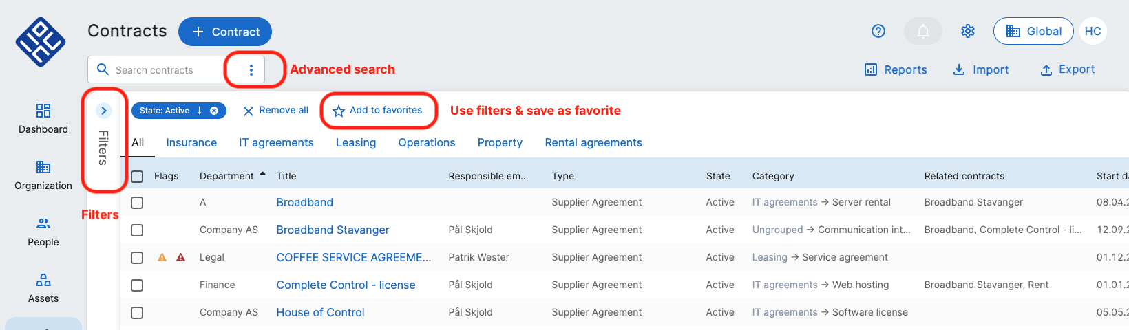This screenshot has height=330, width=1129.
Task: Click red alert flag on Legal row
Action: tap(181, 257)
